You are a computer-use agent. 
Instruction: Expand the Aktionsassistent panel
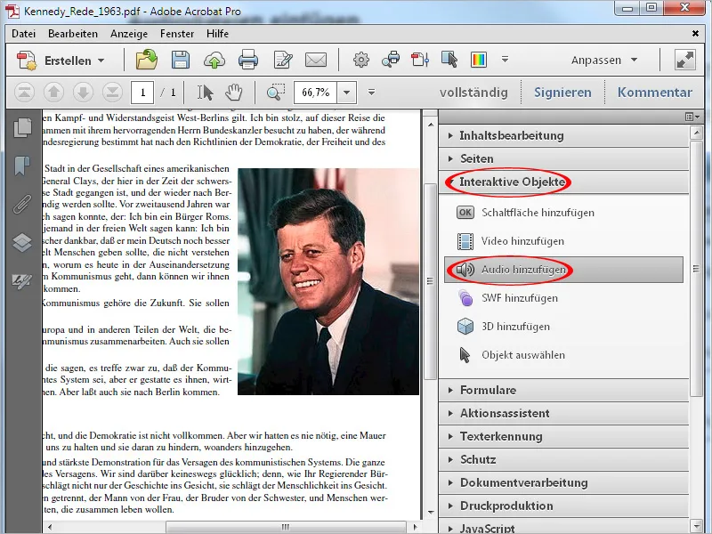563,414
